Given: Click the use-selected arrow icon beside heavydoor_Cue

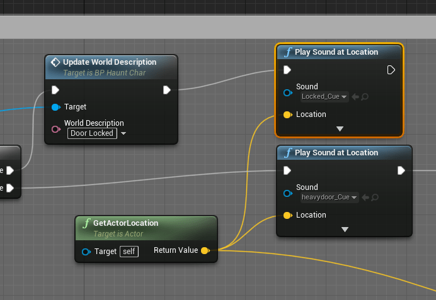Looking at the screenshot, I should [365, 197].
